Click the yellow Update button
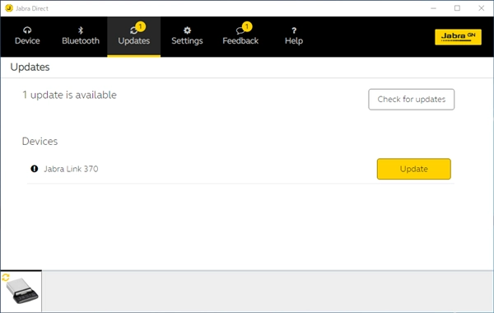The image size is (494, 313). click(x=414, y=169)
